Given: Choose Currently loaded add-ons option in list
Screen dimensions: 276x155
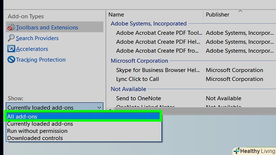Looking at the screenshot, I should tap(40, 124).
